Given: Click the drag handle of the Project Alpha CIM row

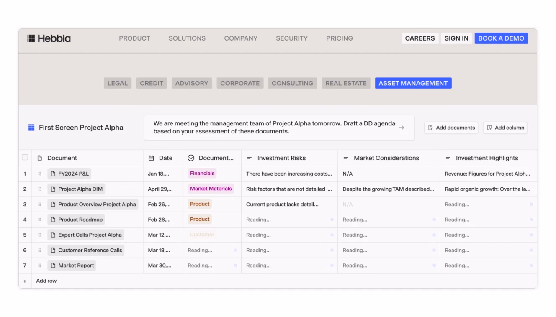Looking at the screenshot, I should (40, 189).
